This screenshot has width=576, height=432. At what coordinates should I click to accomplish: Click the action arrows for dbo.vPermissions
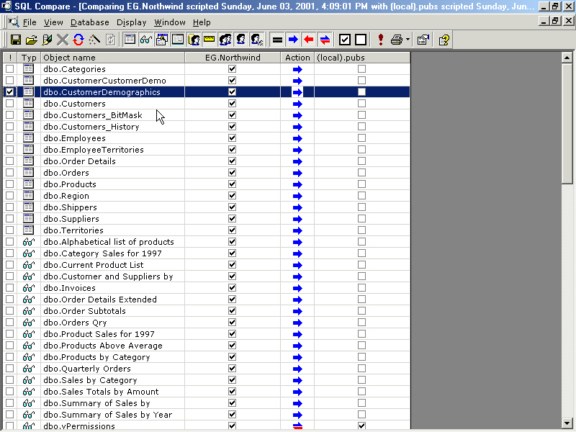[297, 426]
